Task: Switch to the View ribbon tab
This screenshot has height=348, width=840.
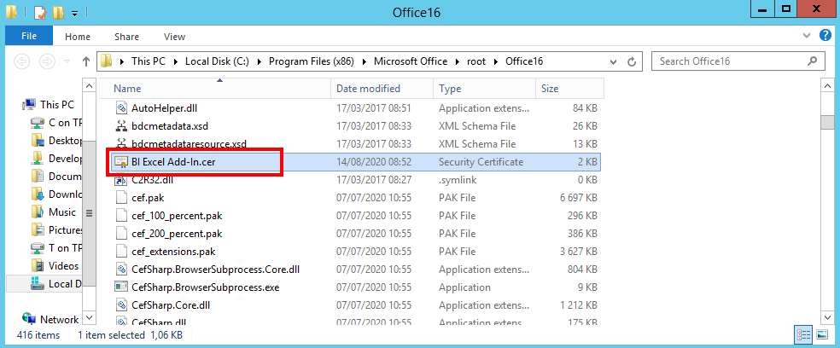Action: tap(174, 37)
